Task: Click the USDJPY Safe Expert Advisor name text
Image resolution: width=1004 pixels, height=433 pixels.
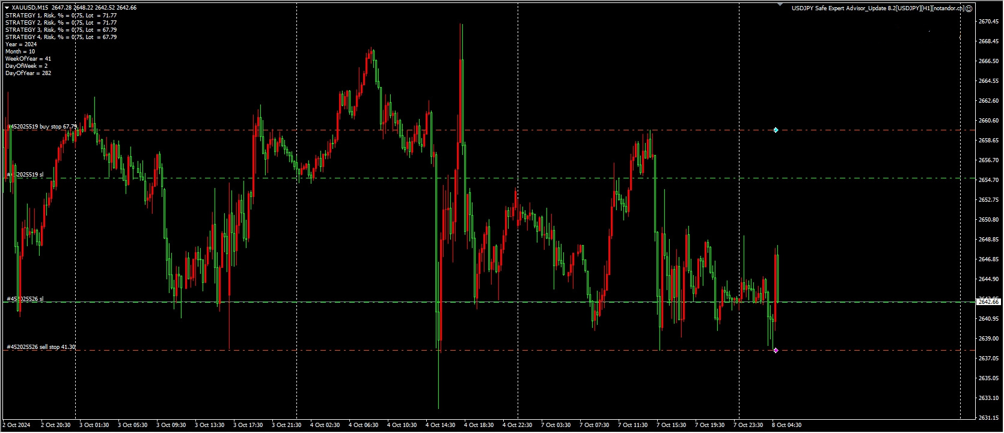Action: coord(877,8)
